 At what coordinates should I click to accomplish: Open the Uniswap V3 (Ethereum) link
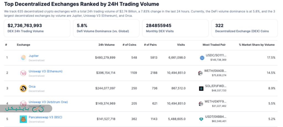(x=46, y=71)
